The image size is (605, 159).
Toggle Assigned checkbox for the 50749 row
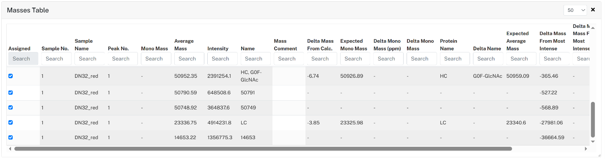click(11, 107)
